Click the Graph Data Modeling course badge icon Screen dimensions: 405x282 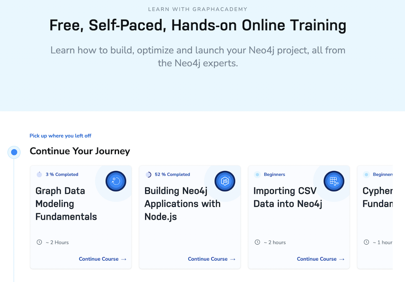coord(116,181)
